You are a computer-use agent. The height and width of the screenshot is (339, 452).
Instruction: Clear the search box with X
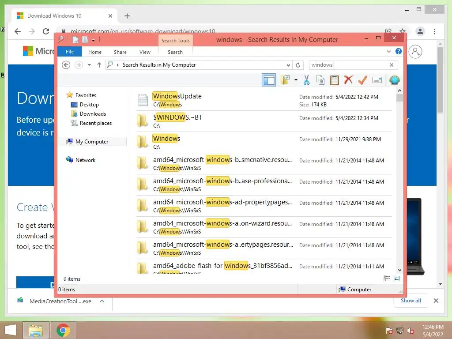[392, 65]
